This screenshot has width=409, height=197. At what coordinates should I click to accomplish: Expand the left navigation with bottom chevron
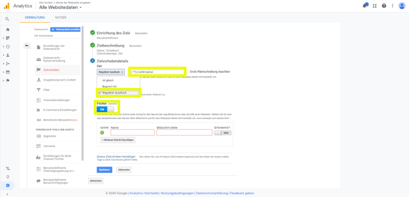tap(7, 194)
